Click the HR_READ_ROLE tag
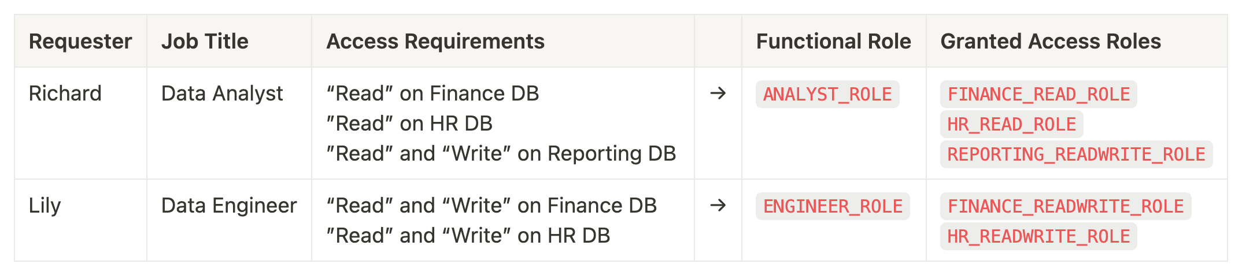The width and height of the screenshot is (1242, 275). pos(1011,124)
